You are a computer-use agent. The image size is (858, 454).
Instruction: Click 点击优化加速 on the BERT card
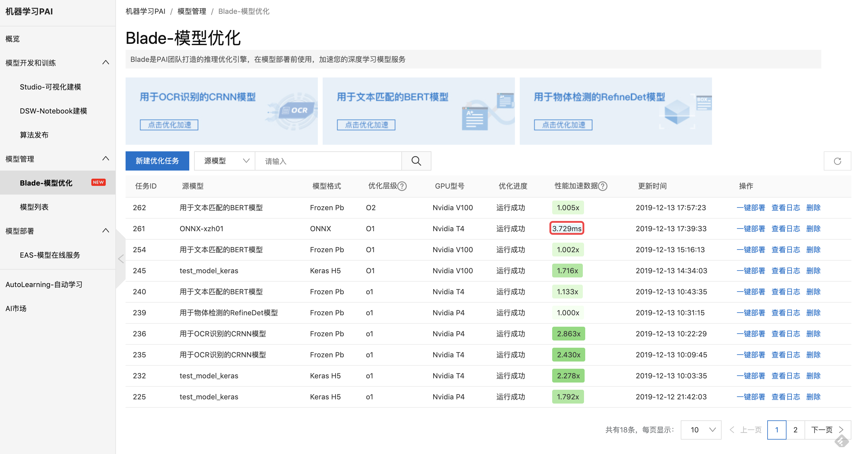coord(367,125)
